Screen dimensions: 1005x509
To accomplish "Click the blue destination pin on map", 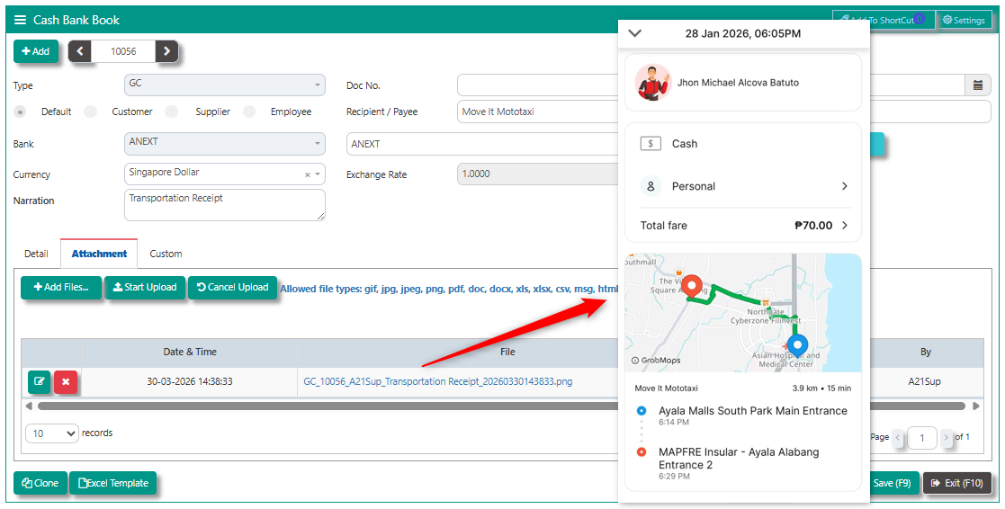I will click(x=798, y=346).
